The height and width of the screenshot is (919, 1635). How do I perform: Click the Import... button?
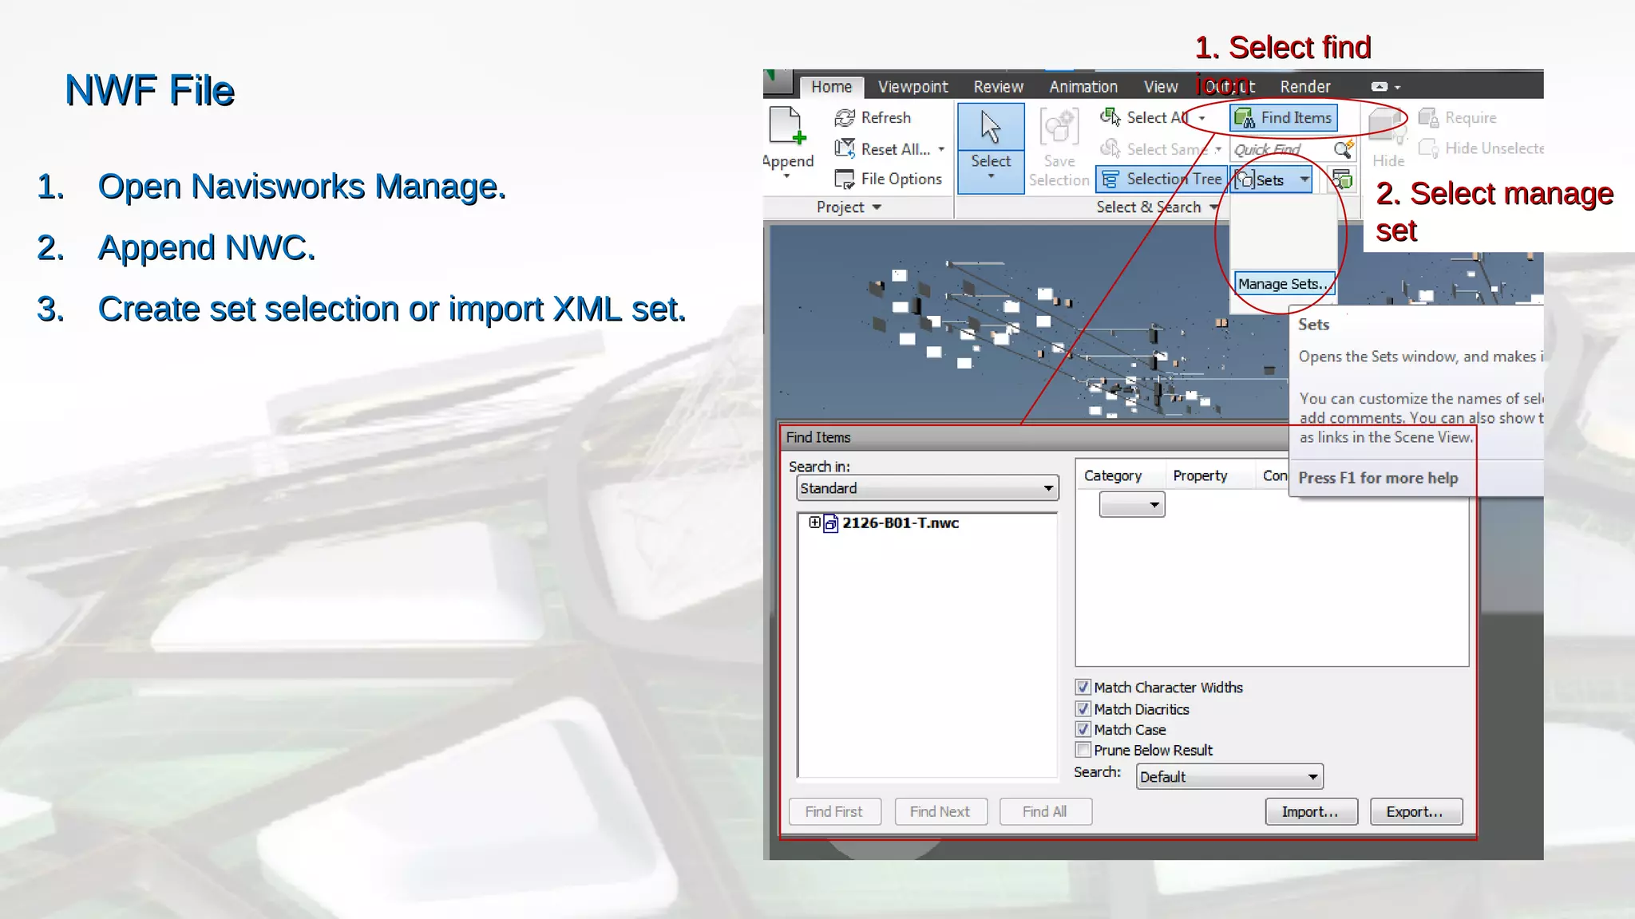coord(1310,811)
